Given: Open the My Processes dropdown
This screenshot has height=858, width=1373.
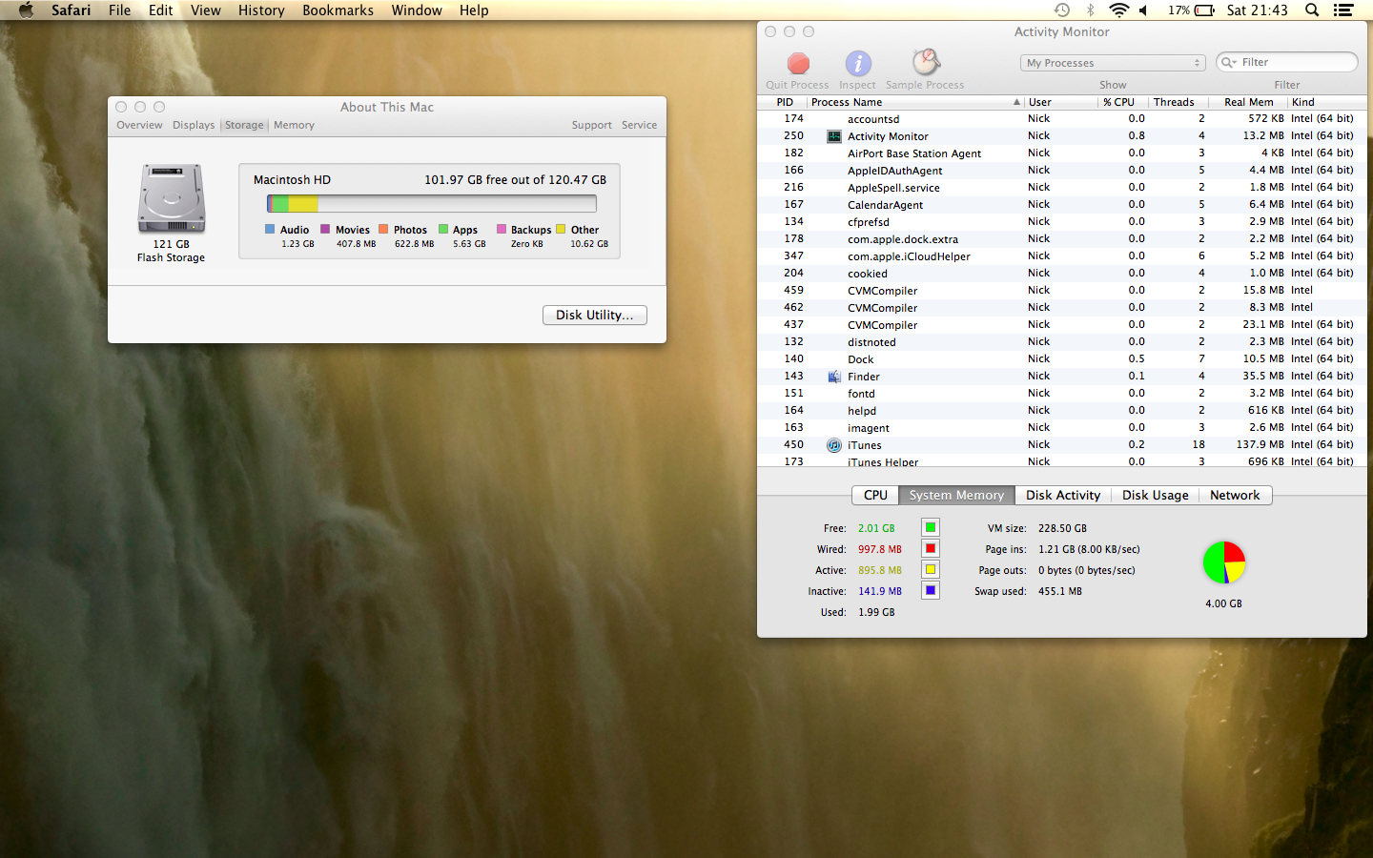Looking at the screenshot, I should [1113, 63].
